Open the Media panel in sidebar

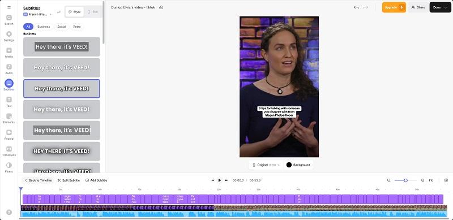pyautogui.click(x=9, y=53)
